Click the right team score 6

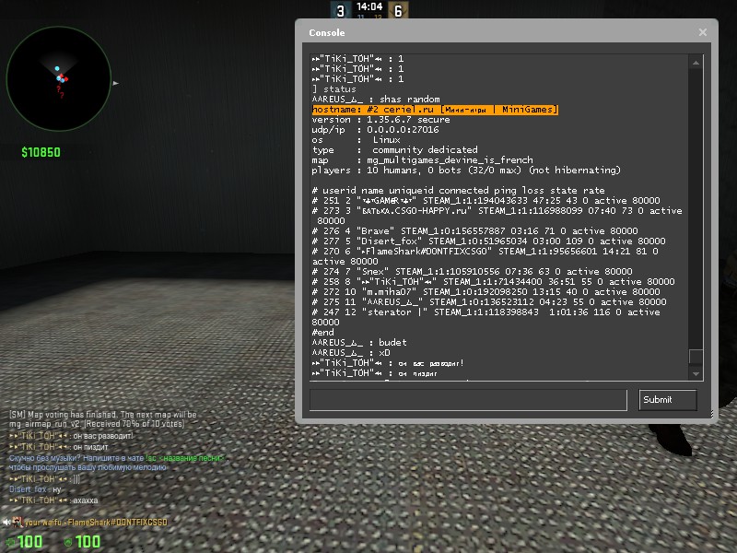[398, 11]
